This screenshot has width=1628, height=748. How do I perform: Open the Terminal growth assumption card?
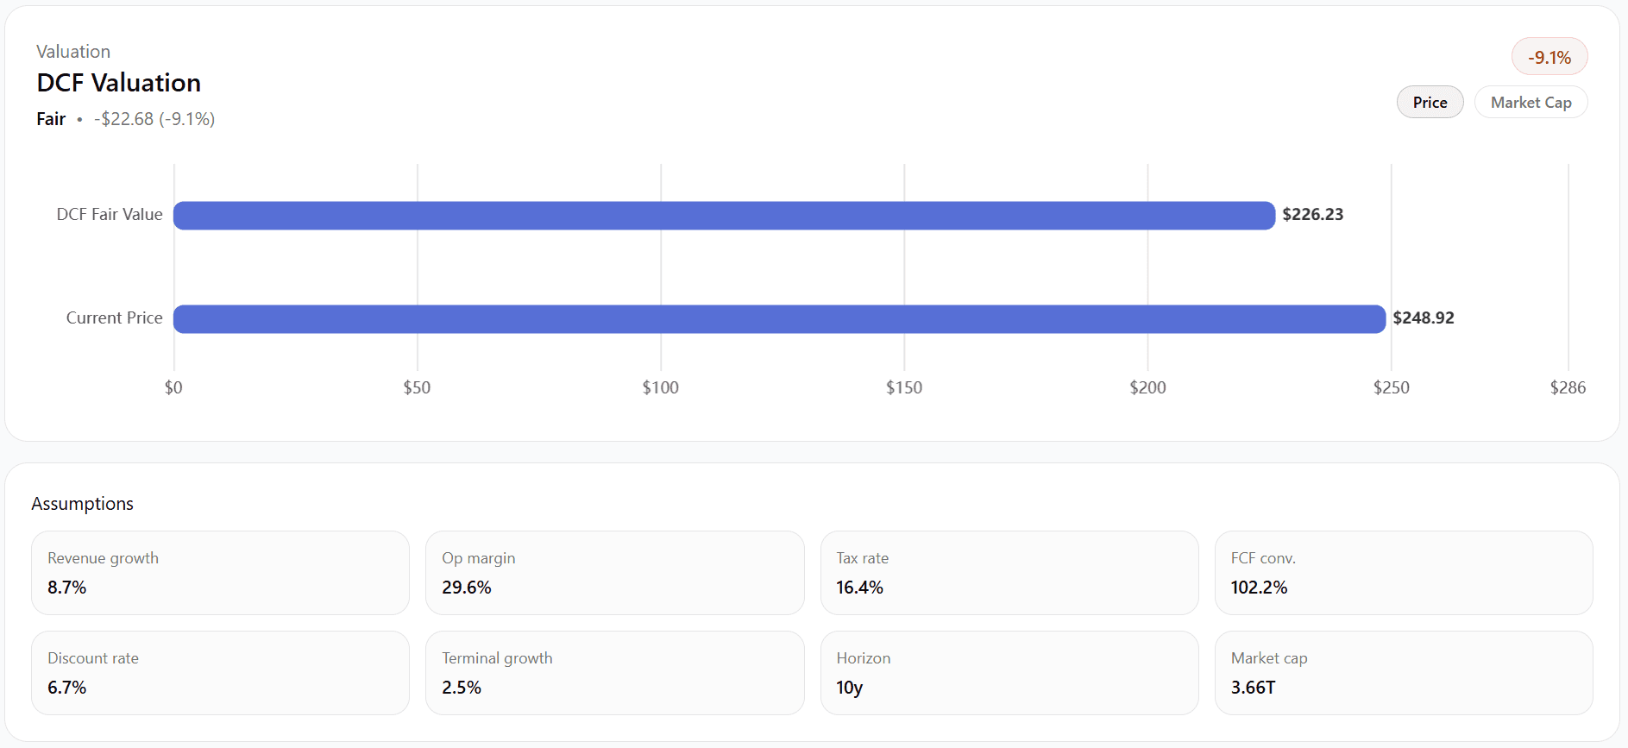tap(614, 673)
